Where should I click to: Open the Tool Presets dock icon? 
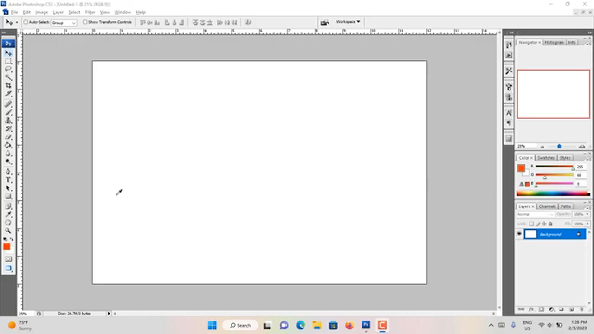(x=509, y=71)
